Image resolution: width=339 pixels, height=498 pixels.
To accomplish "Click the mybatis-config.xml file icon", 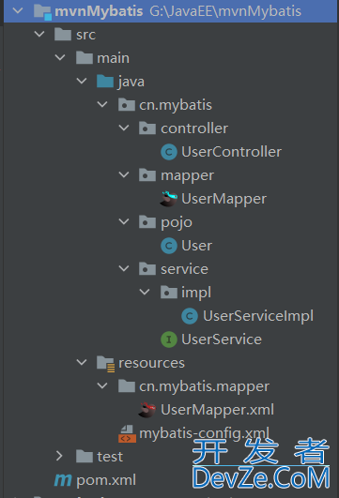I will 127,434.
